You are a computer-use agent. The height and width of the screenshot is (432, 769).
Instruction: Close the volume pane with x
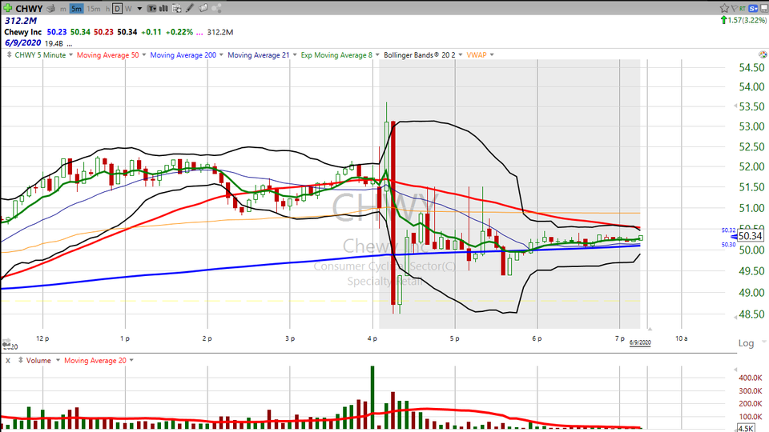tap(7, 361)
